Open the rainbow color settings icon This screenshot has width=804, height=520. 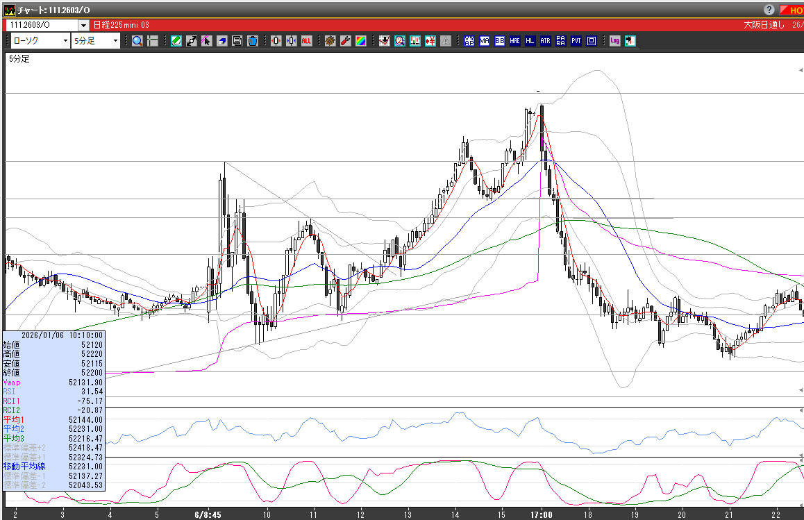pos(360,41)
